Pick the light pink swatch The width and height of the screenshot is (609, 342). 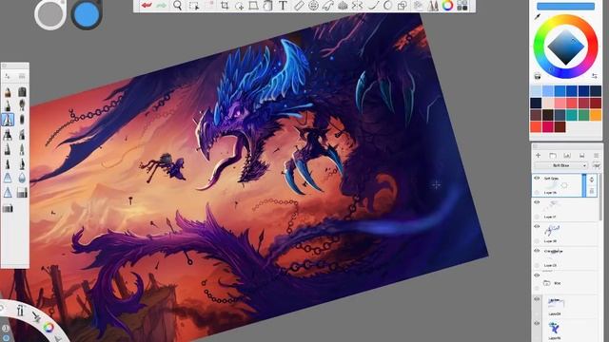point(548,103)
